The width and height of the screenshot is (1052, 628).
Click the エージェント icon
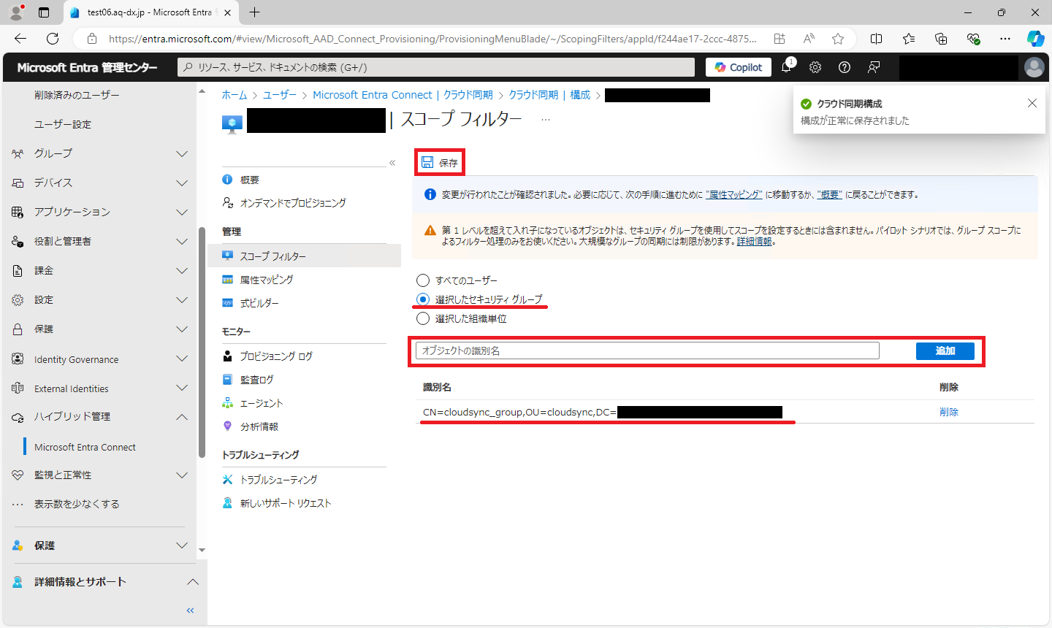click(227, 403)
